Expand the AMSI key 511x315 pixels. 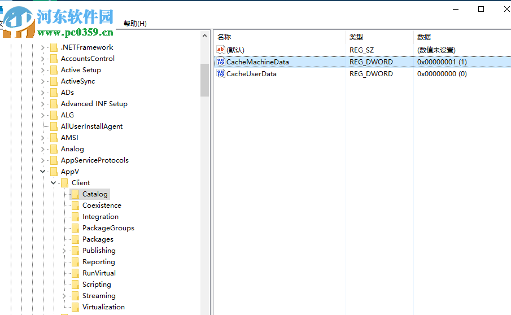43,138
